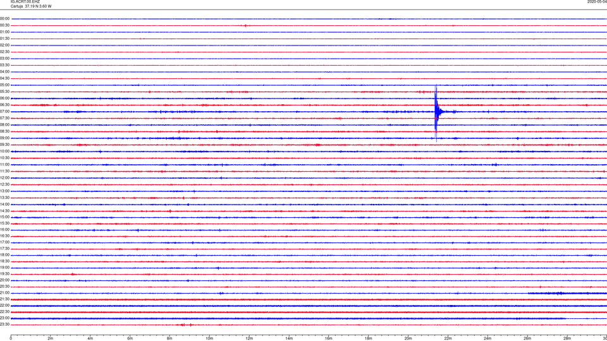607x341 pixels.
Task: Choose the "11:30" trace label
Action: coord(4,171)
